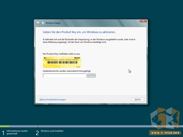Click the 'Windows Setup' title text
The width and height of the screenshot is (183, 137).
click(53, 23)
